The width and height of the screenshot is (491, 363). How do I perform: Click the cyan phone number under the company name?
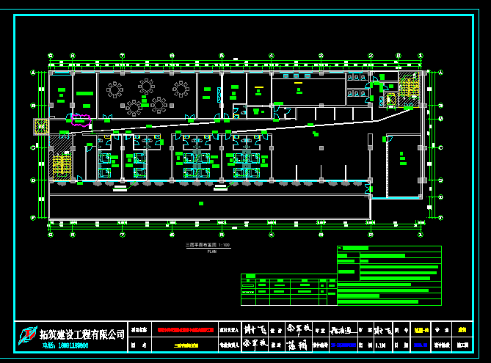coord(65,345)
